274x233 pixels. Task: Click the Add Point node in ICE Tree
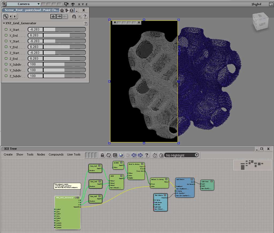pyautogui.click(x=185, y=188)
